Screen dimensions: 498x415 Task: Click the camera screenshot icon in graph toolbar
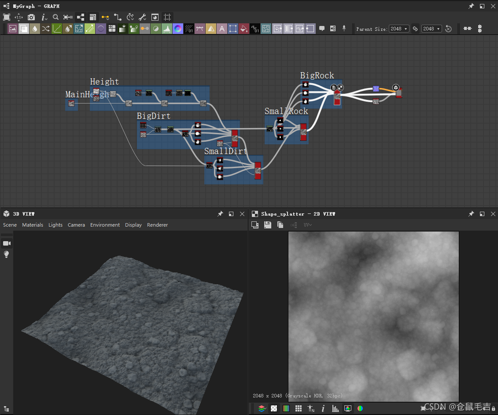point(31,17)
